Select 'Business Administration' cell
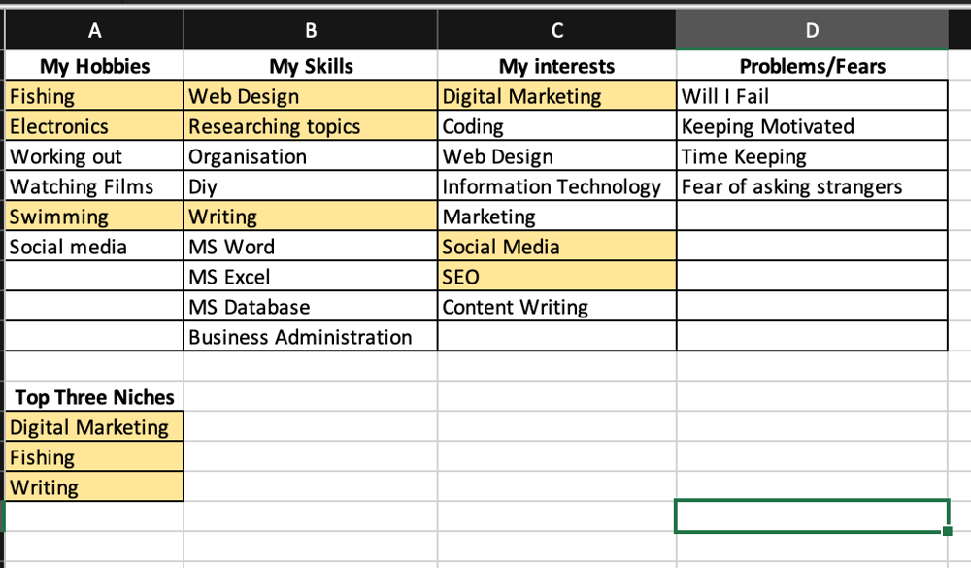The width and height of the screenshot is (971, 568). (x=311, y=336)
